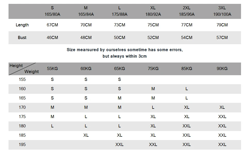Select the 79CM length cell
The width and height of the screenshot is (248, 154).
tap(222, 25)
